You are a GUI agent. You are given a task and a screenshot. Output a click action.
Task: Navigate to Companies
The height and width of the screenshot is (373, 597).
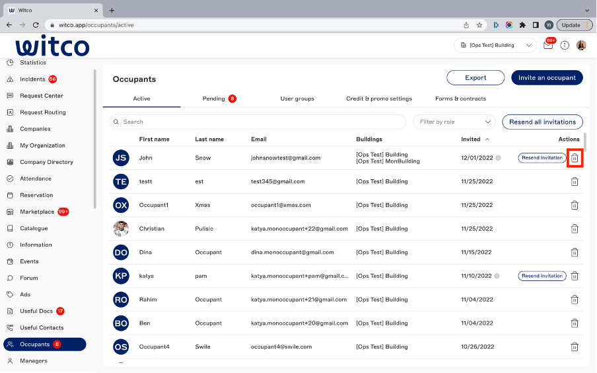tap(35, 129)
